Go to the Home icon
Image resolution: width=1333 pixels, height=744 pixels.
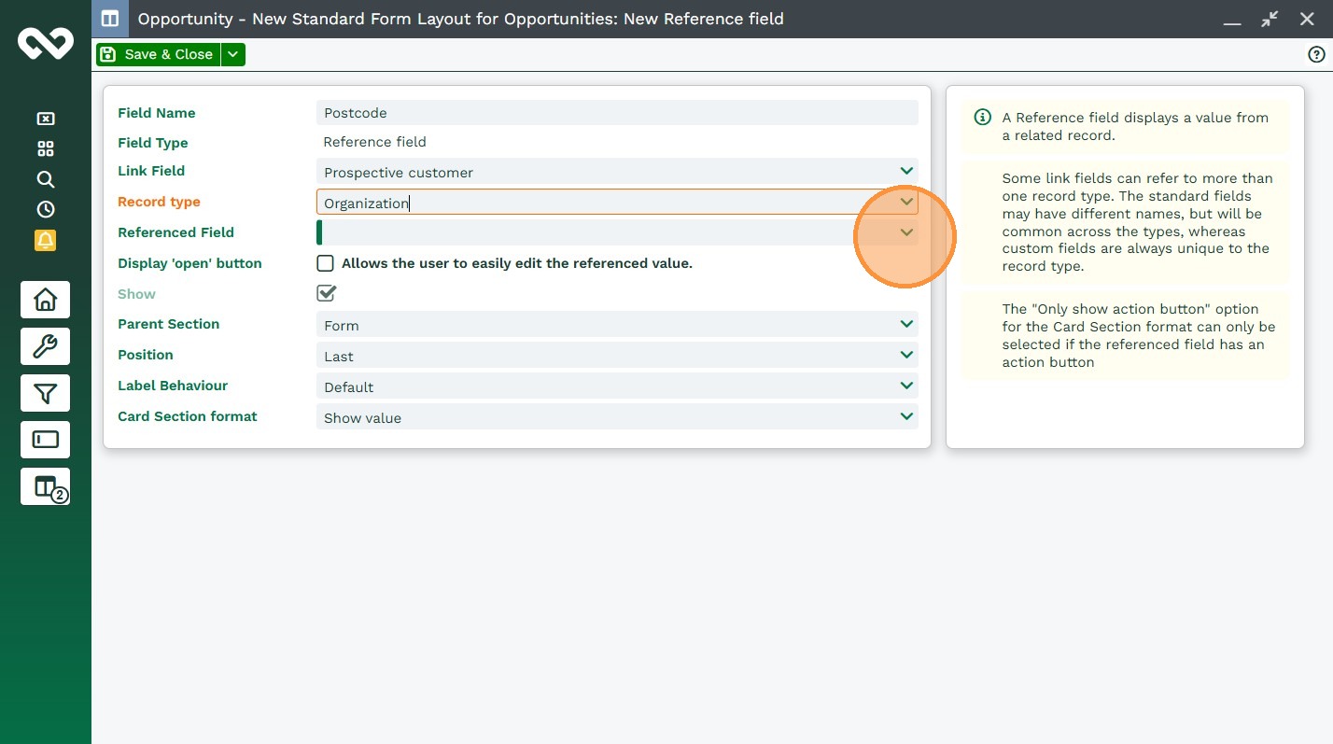tap(45, 300)
